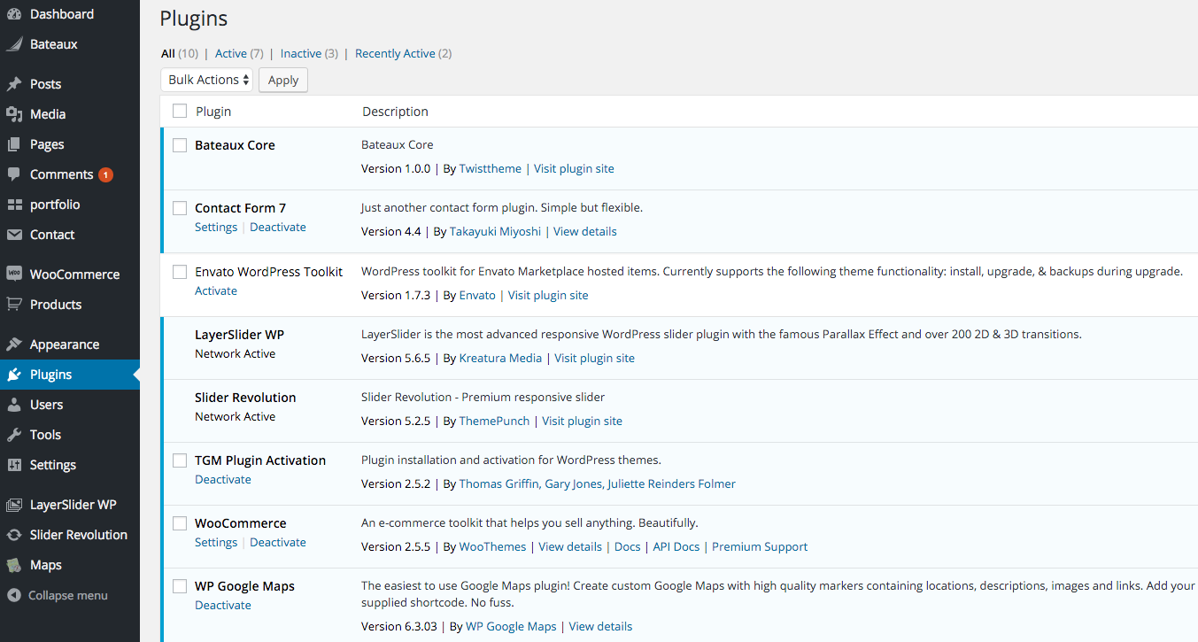Screen dimensions: 1198x642
Task: Open WooCommerce Premium Support link
Action: [760, 546]
